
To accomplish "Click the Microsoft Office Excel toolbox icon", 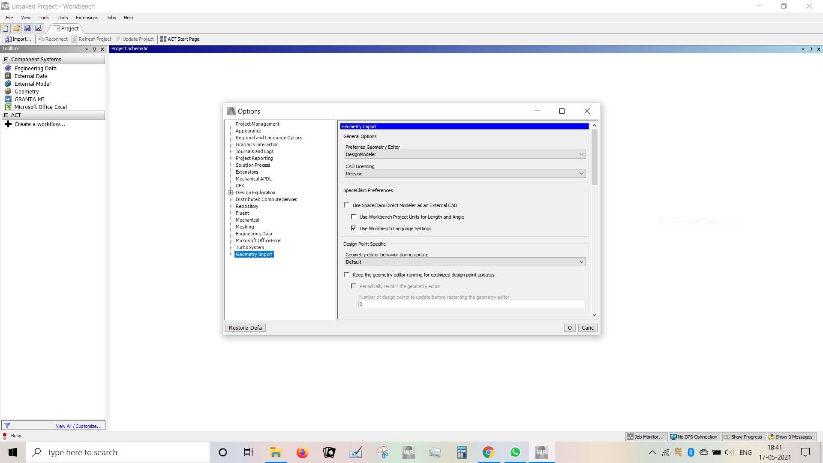I will point(8,107).
